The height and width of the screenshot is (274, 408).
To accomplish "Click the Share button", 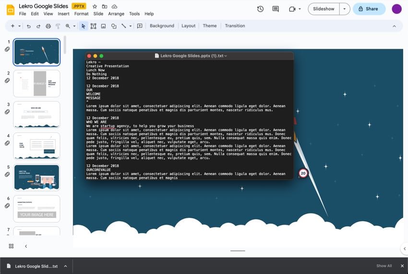I will tap(369, 9).
